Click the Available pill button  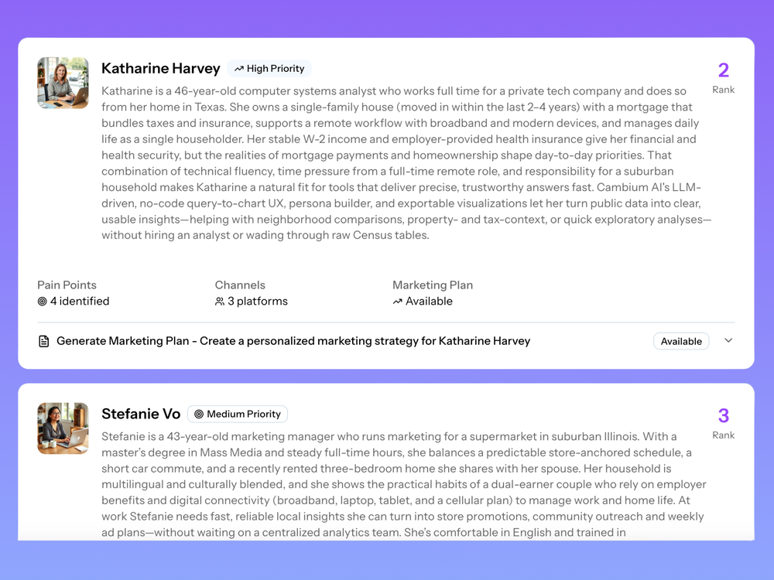(681, 341)
